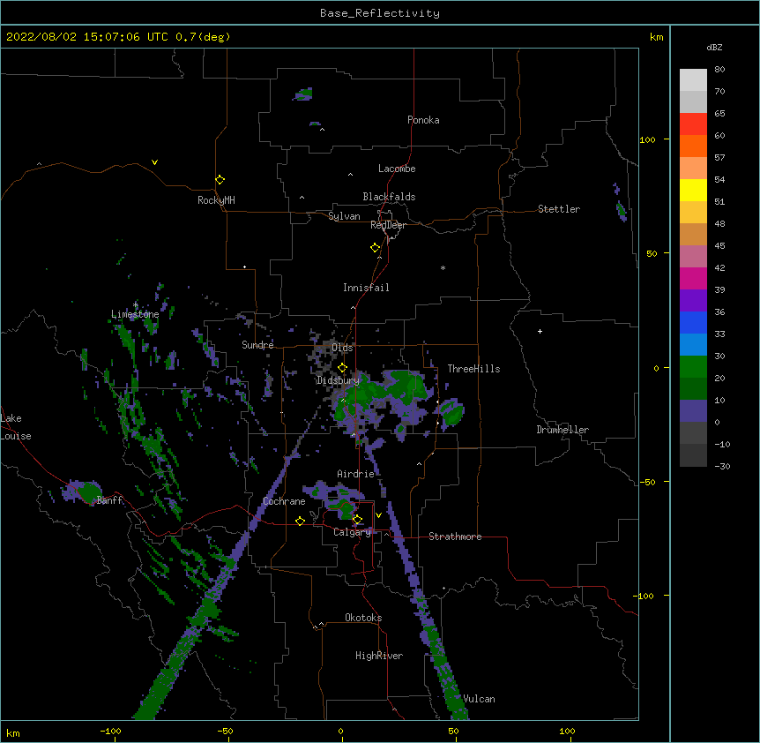Click the dBZ legend heading

pyautogui.click(x=714, y=47)
